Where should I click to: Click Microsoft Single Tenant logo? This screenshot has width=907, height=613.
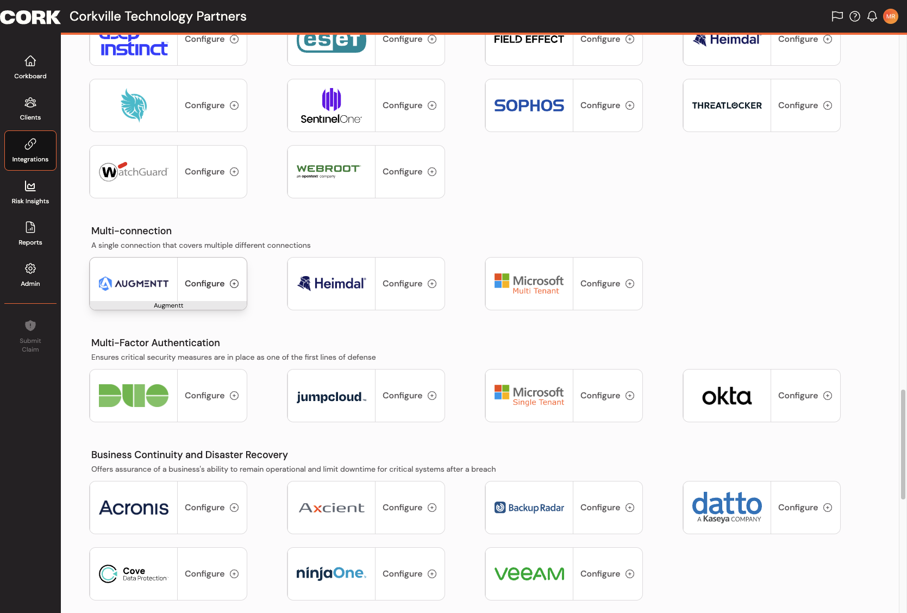[529, 396]
